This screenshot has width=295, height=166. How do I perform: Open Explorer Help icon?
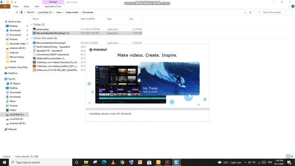point(293,6)
